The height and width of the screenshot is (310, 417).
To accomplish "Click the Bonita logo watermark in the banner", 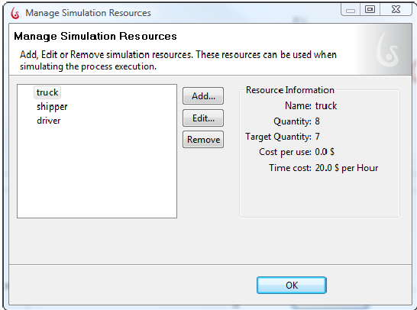I will [x=387, y=50].
